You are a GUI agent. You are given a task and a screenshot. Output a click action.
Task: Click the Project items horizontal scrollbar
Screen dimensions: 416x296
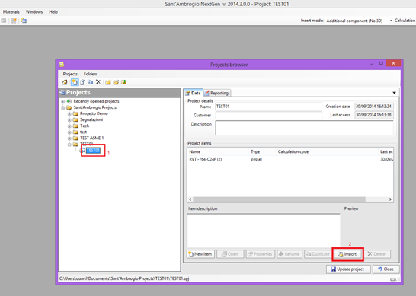290,199
